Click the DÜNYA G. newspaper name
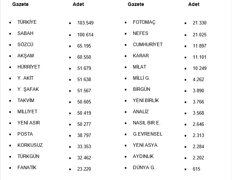This screenshot has height=180, width=232. pyautogui.click(x=144, y=167)
